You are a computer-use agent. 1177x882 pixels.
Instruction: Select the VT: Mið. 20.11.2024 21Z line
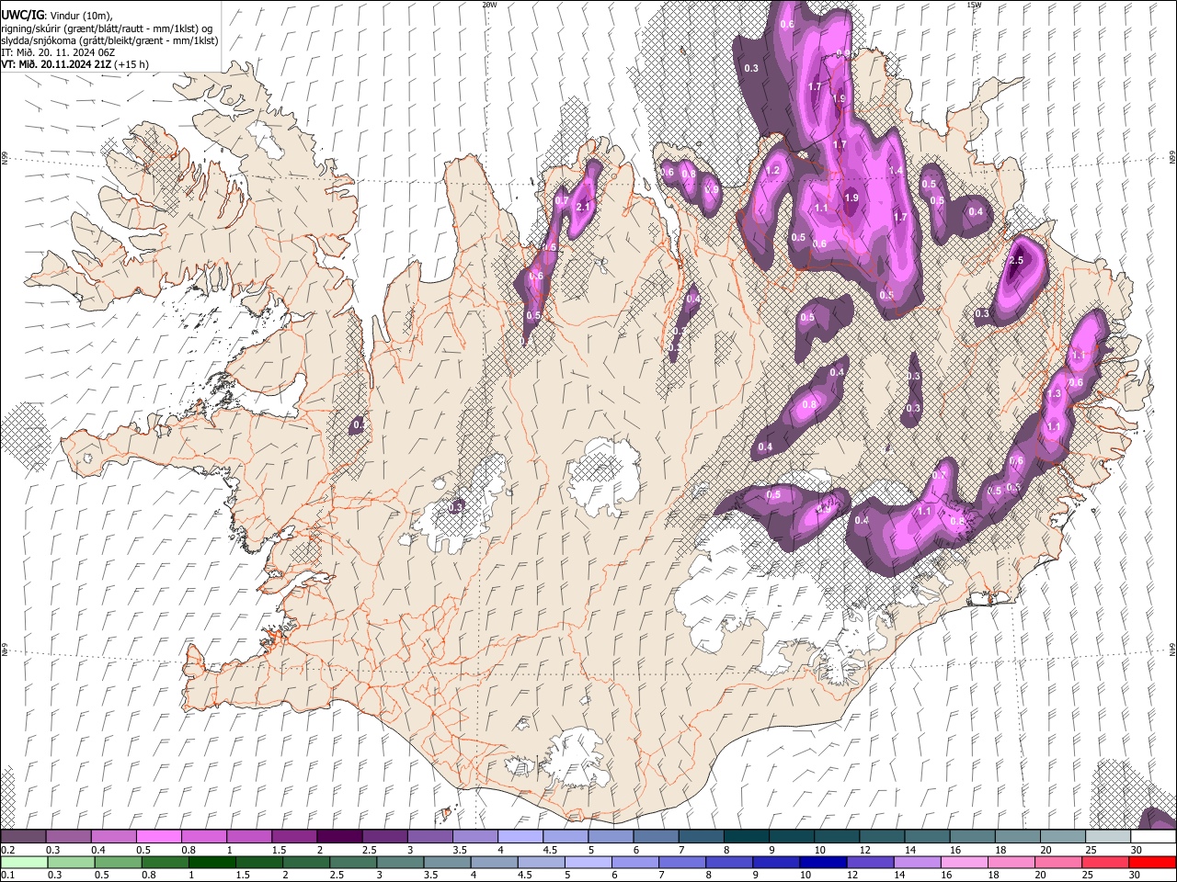(57, 64)
